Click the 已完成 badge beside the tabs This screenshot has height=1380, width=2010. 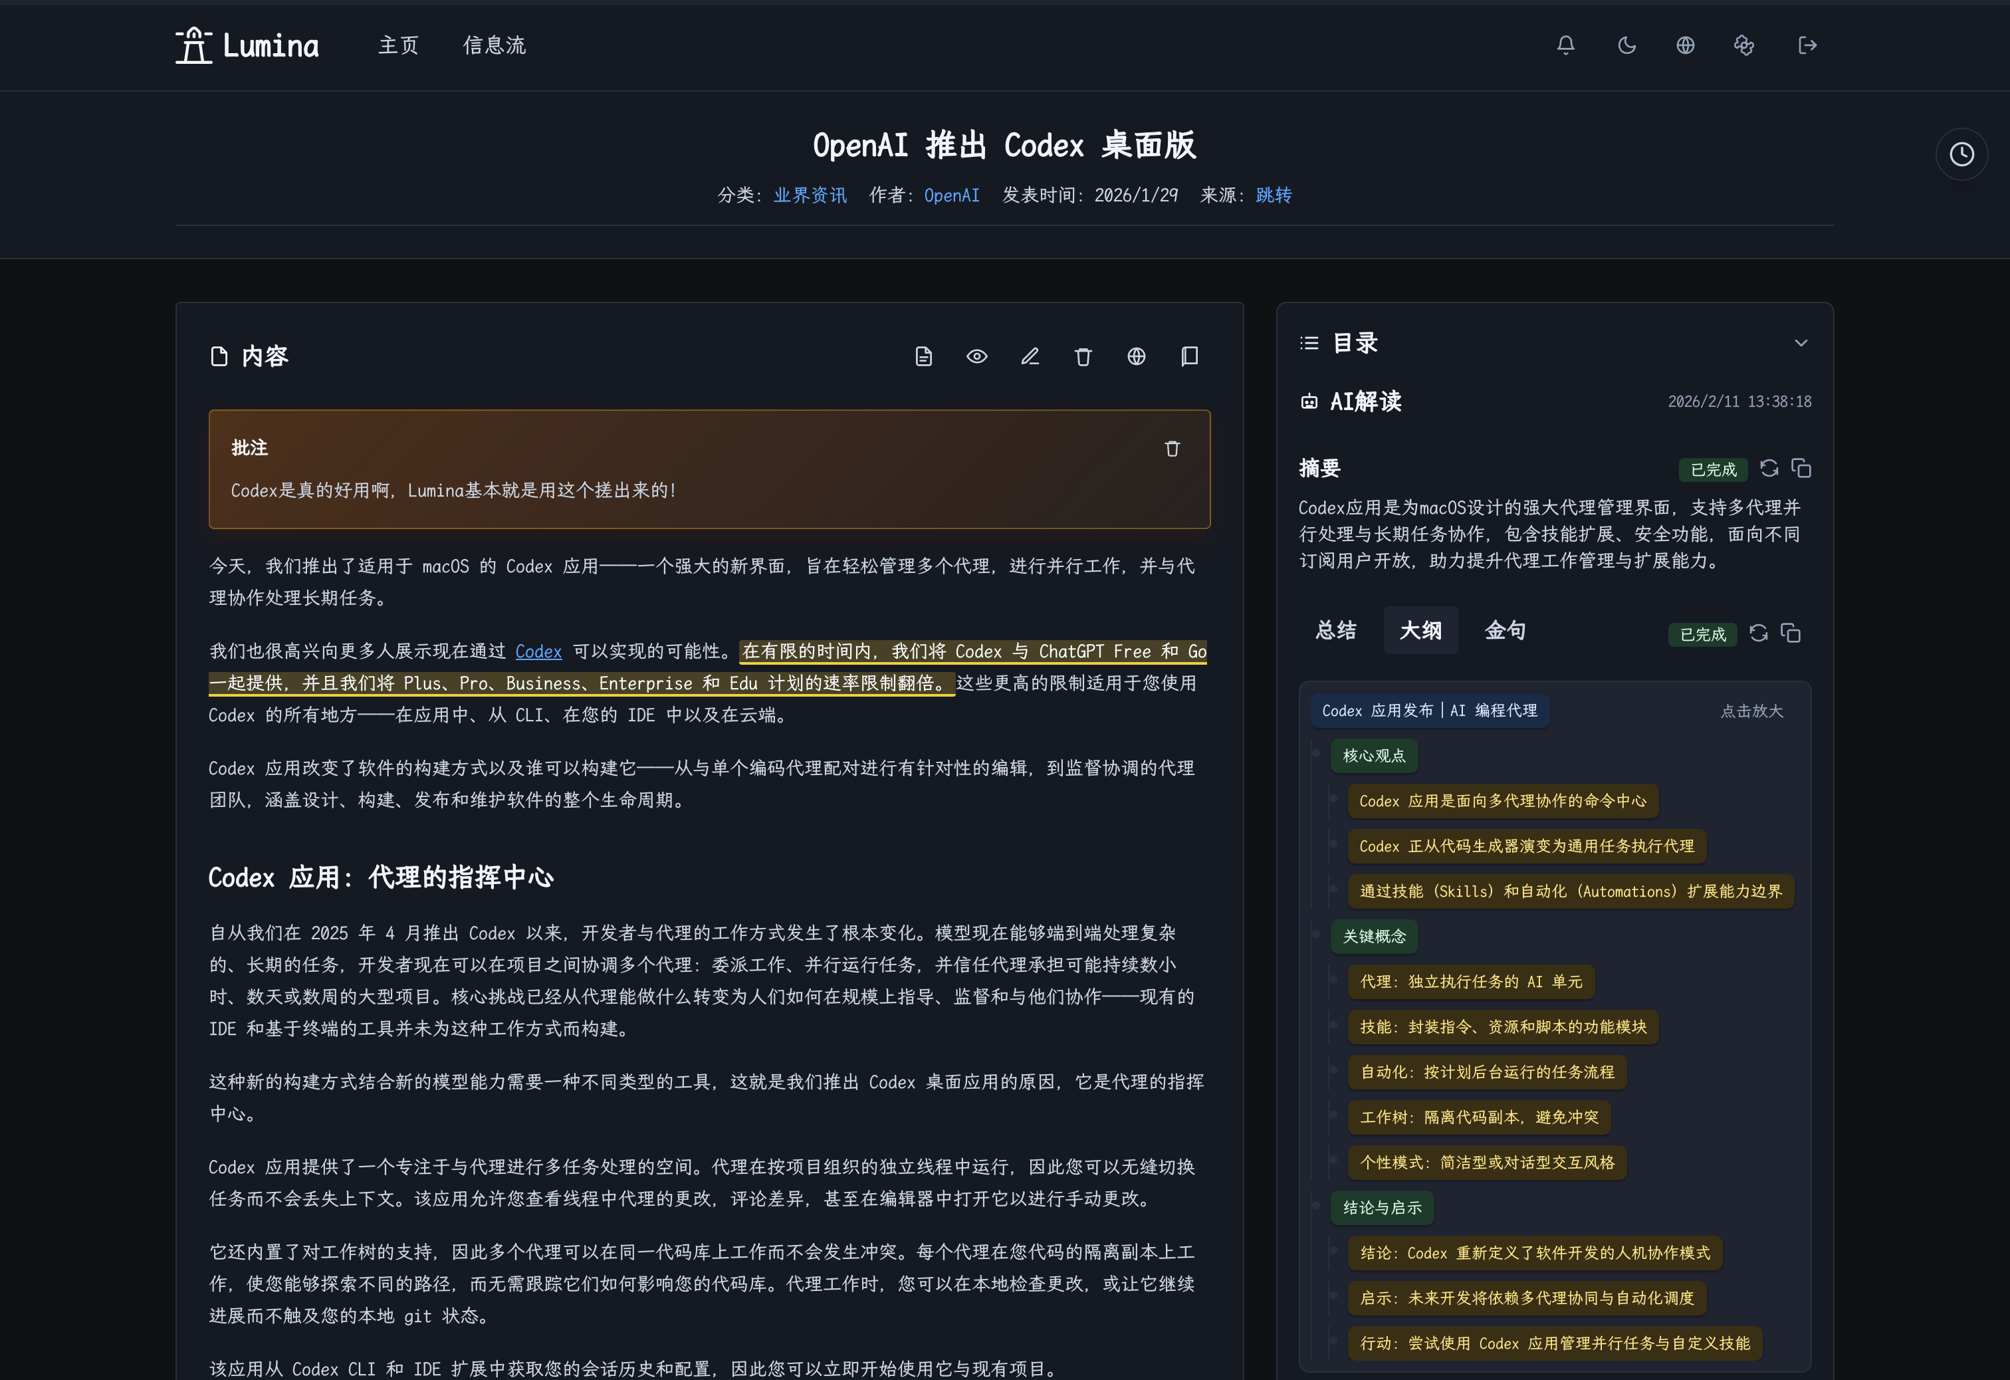click(1702, 634)
